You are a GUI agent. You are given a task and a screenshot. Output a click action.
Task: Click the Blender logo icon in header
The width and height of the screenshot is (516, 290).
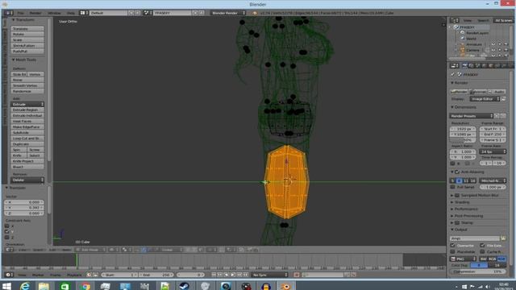click(255, 13)
